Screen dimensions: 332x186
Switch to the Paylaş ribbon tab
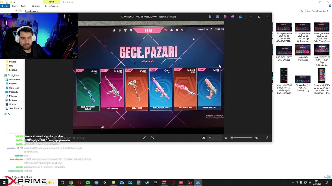[x=24, y=6]
